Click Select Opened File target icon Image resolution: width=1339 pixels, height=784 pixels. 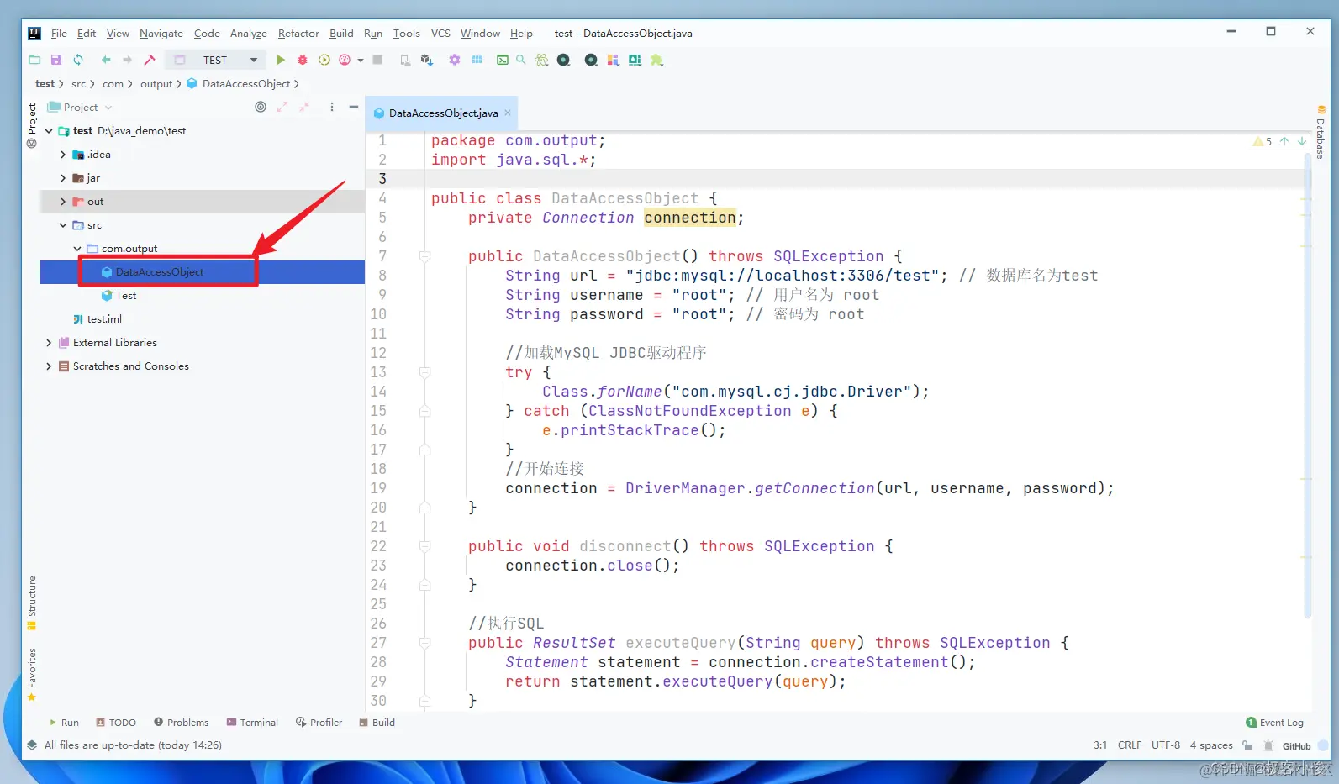tap(261, 107)
